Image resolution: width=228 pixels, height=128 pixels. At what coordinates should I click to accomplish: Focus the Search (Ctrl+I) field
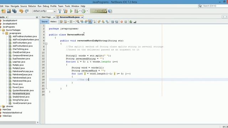point(215,6)
